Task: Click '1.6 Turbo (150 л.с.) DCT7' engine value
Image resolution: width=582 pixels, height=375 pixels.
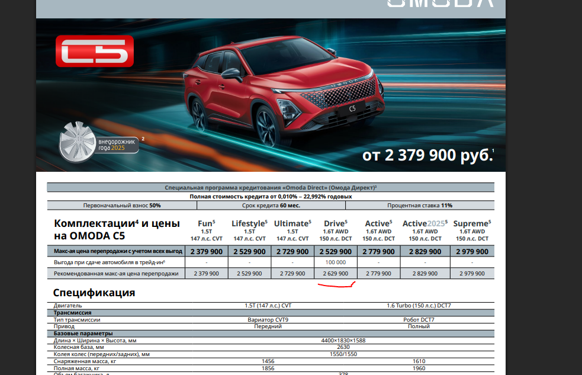Action: (x=419, y=306)
